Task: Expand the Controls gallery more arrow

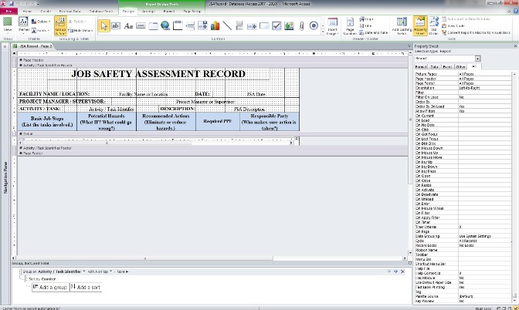Action: [x=323, y=32]
